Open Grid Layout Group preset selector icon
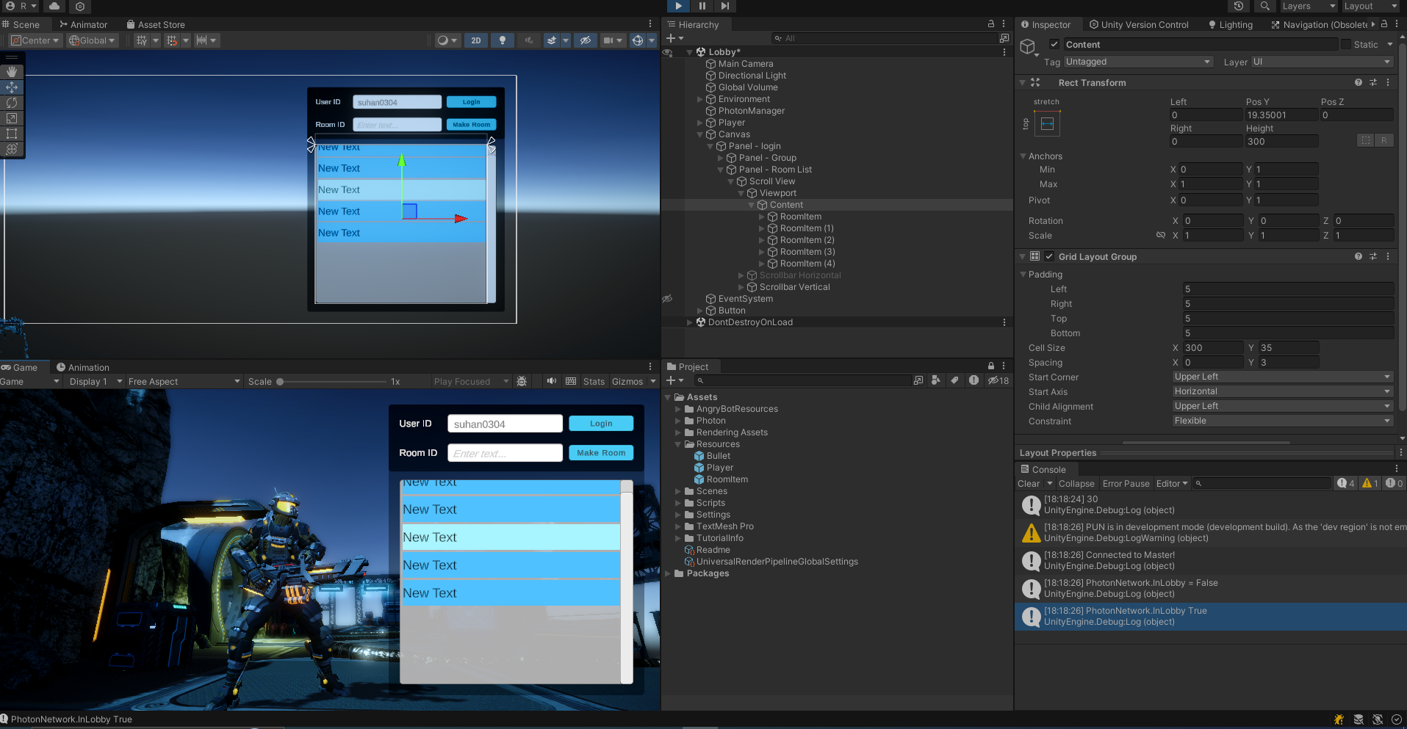This screenshot has height=729, width=1407. [x=1373, y=257]
